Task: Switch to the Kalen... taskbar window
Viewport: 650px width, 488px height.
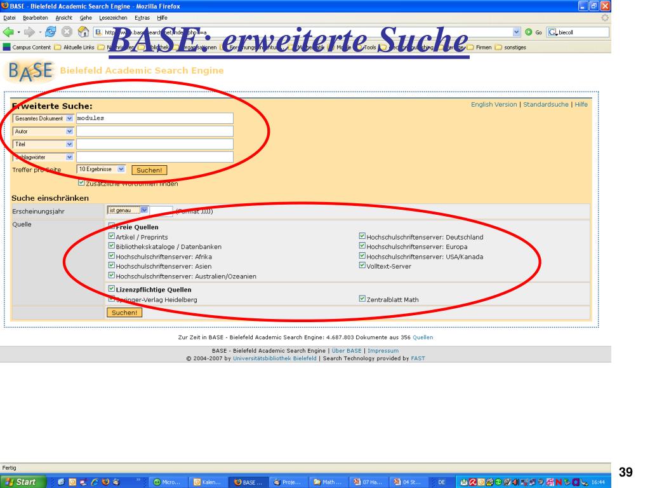Action: pos(207,482)
